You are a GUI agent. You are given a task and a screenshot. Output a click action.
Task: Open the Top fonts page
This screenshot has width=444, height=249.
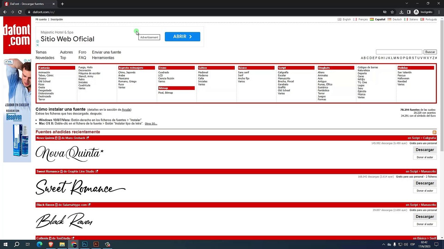point(63,58)
